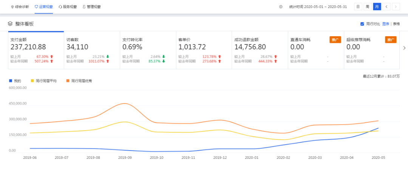Toggle the 同行对比 checkbox
Viewport: 408px width, 169px height.
(362, 24)
